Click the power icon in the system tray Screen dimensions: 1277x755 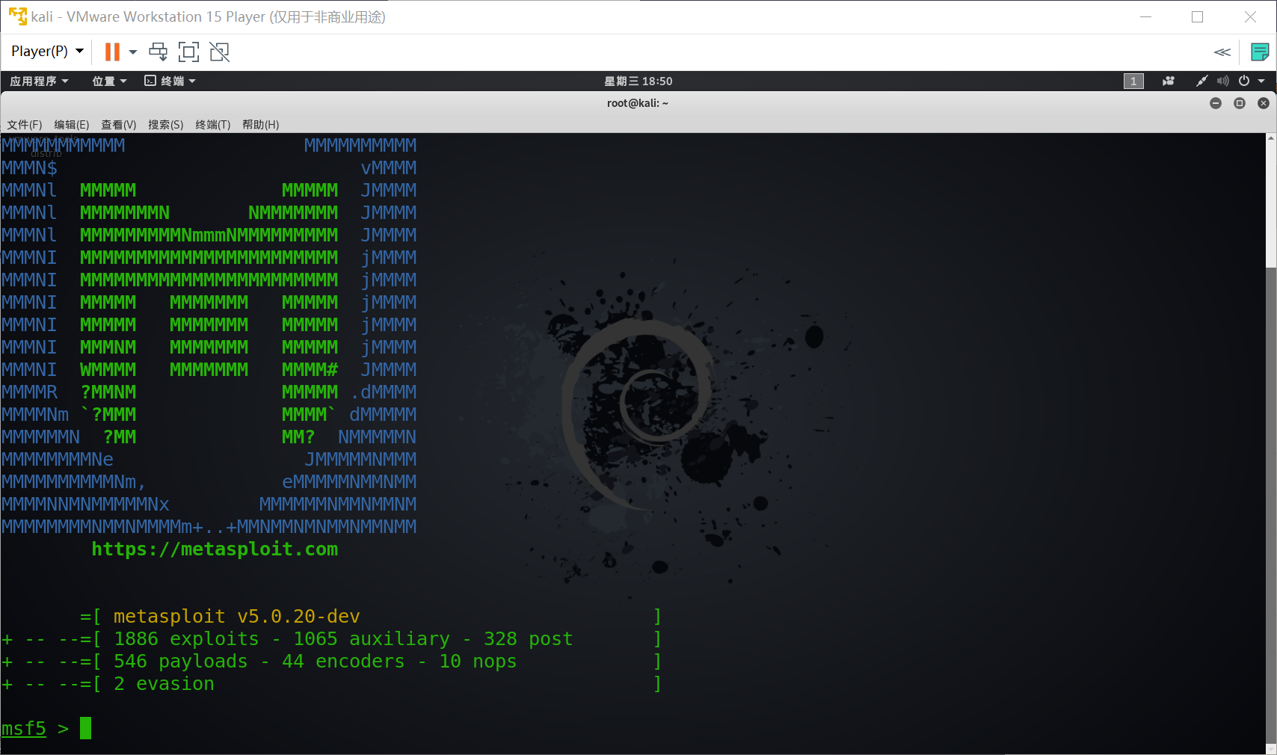(1243, 81)
